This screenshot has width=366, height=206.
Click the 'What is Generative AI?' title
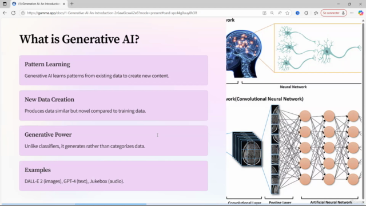(79, 39)
